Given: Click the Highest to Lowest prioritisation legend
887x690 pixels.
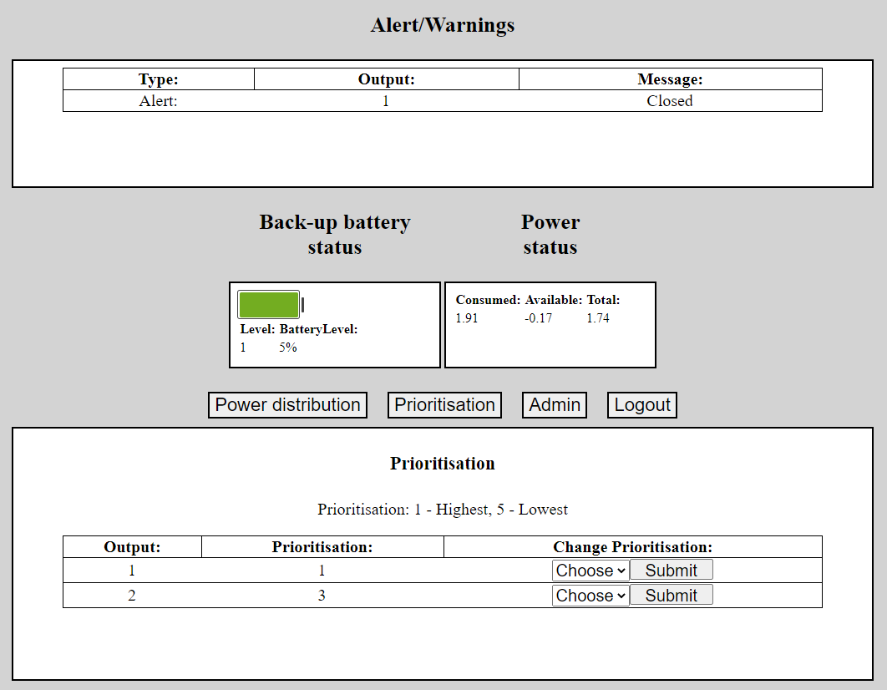Looking at the screenshot, I should tap(443, 510).
